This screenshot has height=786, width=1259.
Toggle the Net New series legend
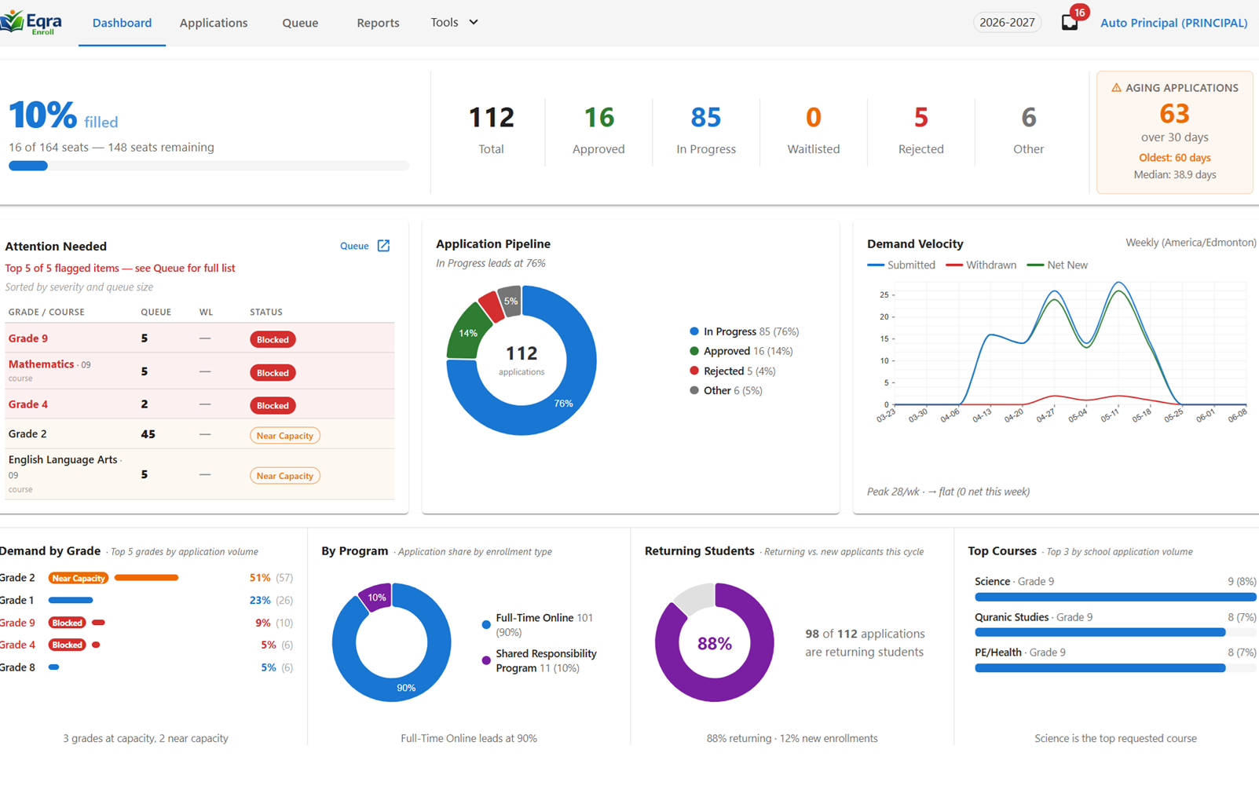1057,265
